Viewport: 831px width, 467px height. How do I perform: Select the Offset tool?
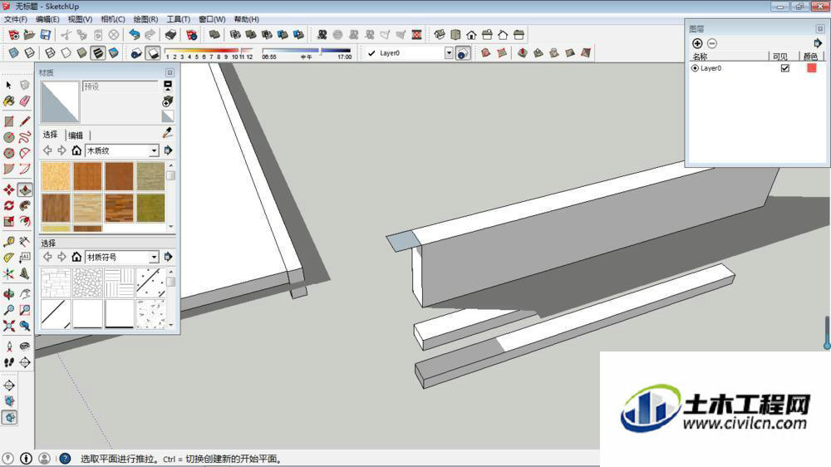pos(25,222)
